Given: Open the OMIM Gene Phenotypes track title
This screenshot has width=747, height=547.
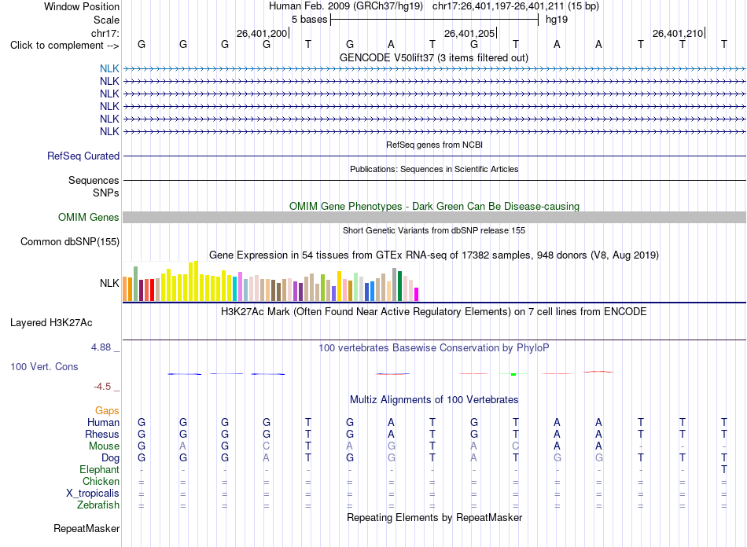Looking at the screenshot, I should (434, 206).
